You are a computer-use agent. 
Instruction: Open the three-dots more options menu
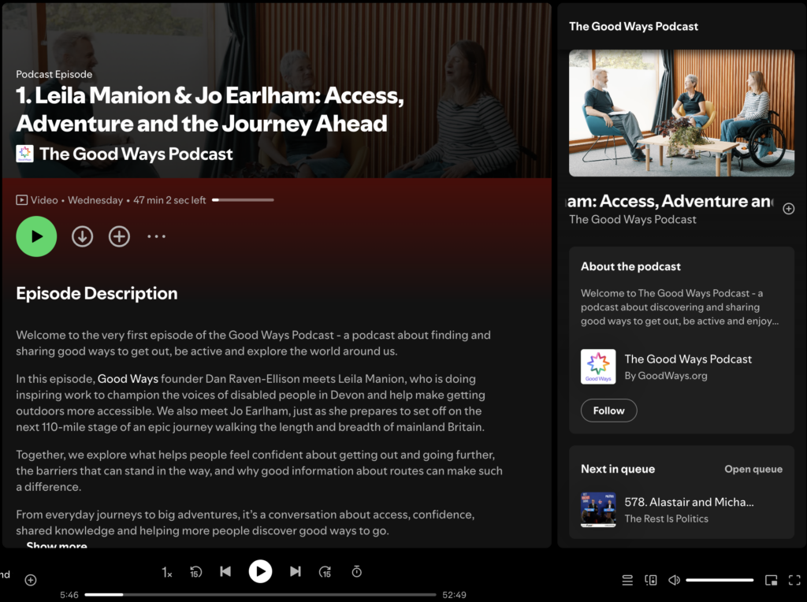[x=157, y=236]
